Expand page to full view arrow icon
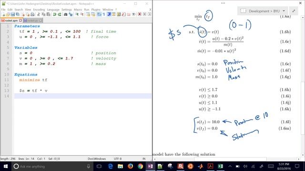Image resolution: width=305 pixels, height=171 pixels. pos(294,11)
